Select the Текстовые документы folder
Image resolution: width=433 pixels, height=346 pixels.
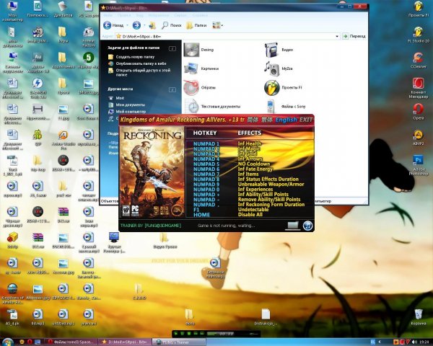point(212,106)
